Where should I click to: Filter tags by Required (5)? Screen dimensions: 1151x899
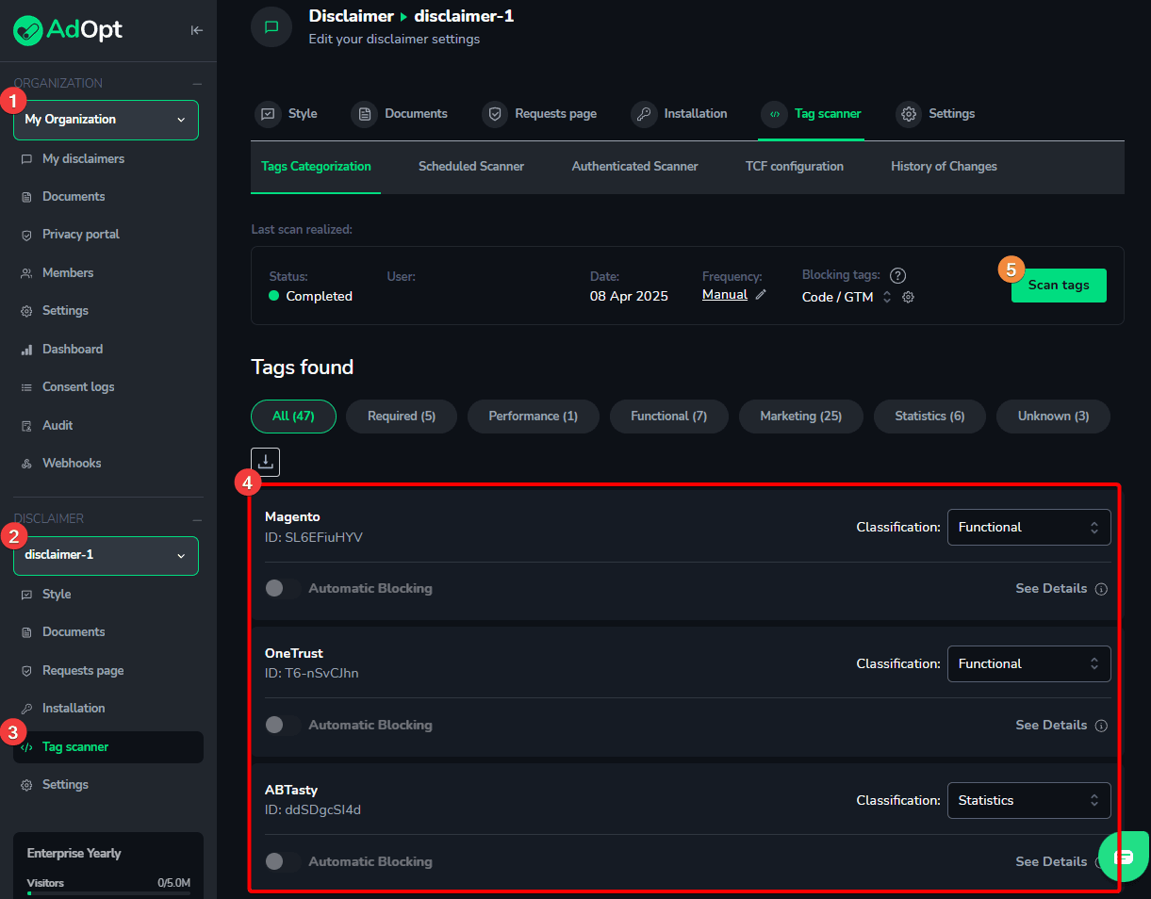402,417
